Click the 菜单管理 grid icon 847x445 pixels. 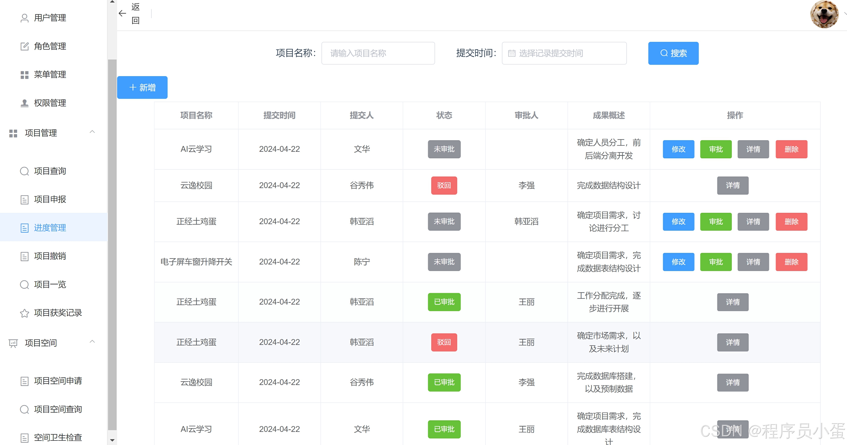pos(24,75)
